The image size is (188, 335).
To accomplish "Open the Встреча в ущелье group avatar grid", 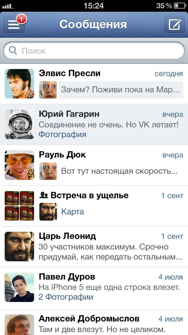I will [x=19, y=206].
